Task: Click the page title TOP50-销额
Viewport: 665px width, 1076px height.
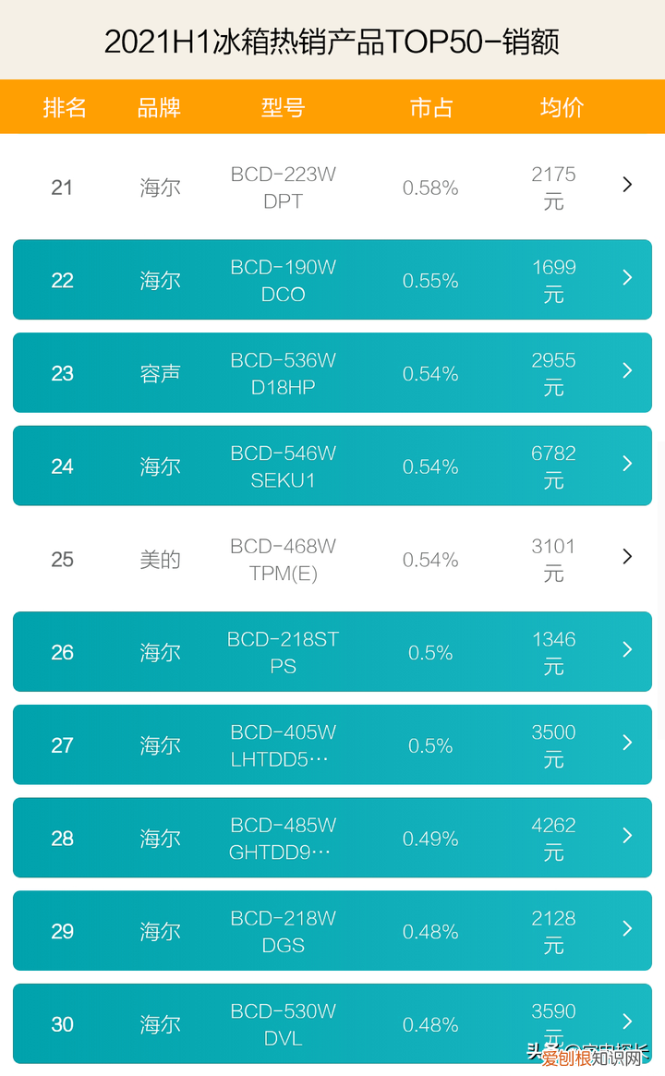Action: pyautogui.click(x=332, y=42)
